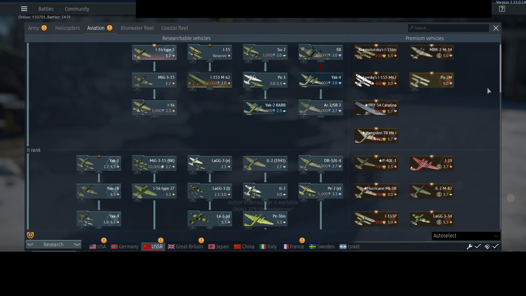
Task: Pick the DB-3/IL-4 bomber
Action: point(321,164)
